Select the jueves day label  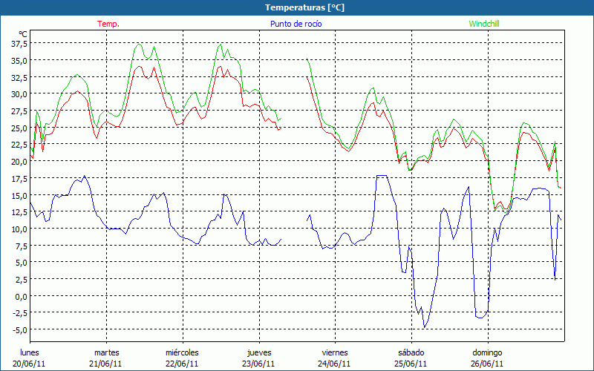pos(259,352)
